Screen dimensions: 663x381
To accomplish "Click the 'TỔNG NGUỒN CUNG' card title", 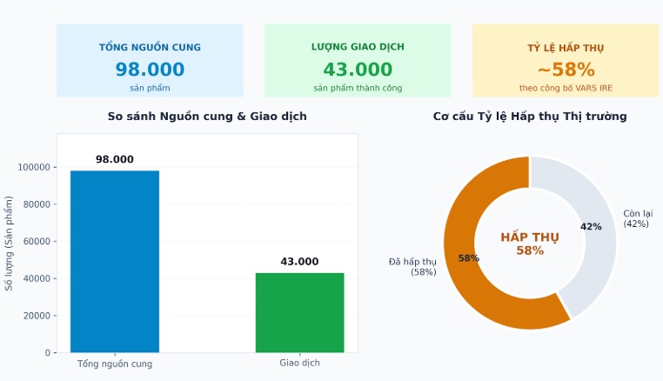I will coord(150,47).
